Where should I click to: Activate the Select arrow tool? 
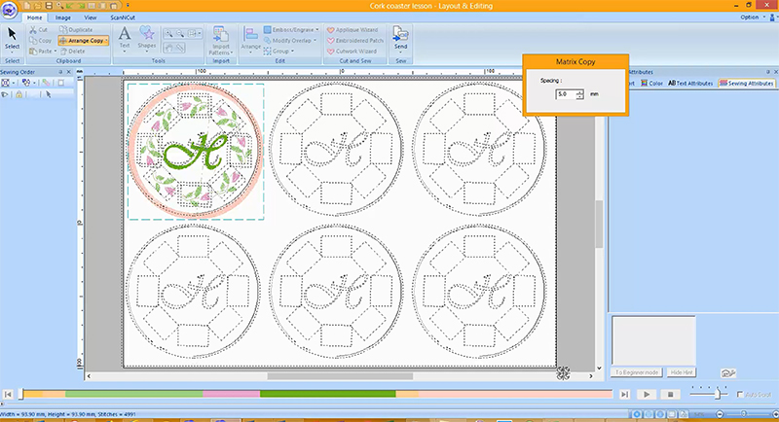click(12, 39)
